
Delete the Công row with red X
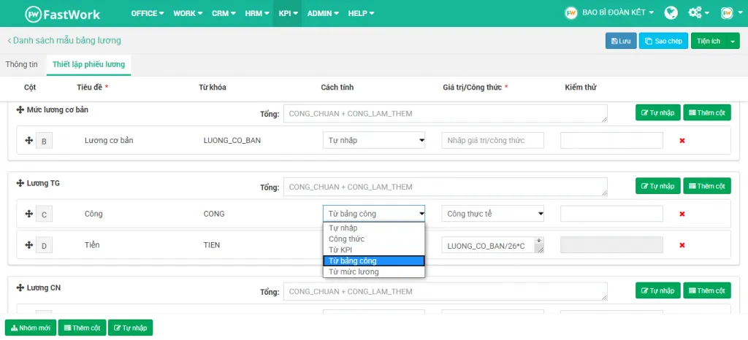(682, 214)
